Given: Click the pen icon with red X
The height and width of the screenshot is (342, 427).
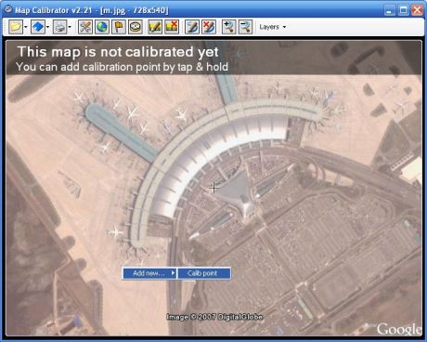Looking at the screenshot, I should coord(209,27).
